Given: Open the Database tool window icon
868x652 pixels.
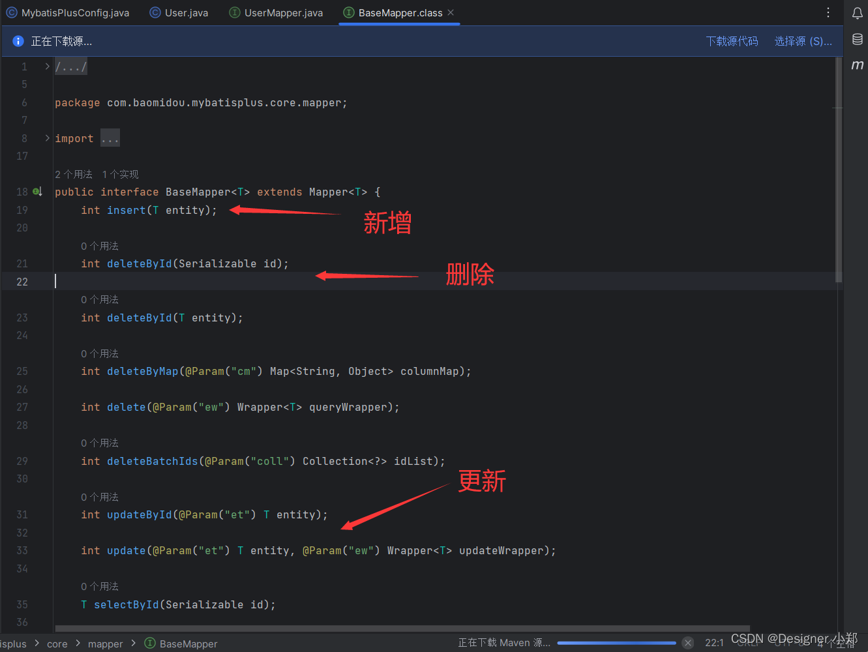Looking at the screenshot, I should coord(858,39).
